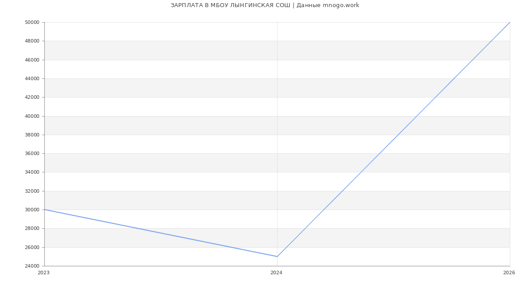
Task: Click the 48000 y-axis label
Action: [32, 41]
